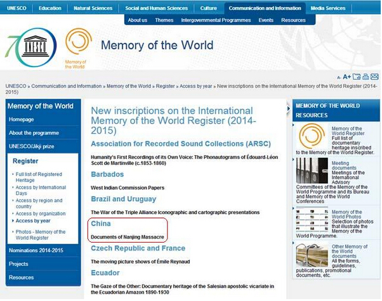Viewport: 382px width, 301px height.
Task: Open Documents of Nanjing Massacre entry
Action: [128, 237]
